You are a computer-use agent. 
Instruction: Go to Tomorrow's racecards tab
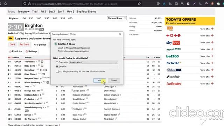coord(23,12)
